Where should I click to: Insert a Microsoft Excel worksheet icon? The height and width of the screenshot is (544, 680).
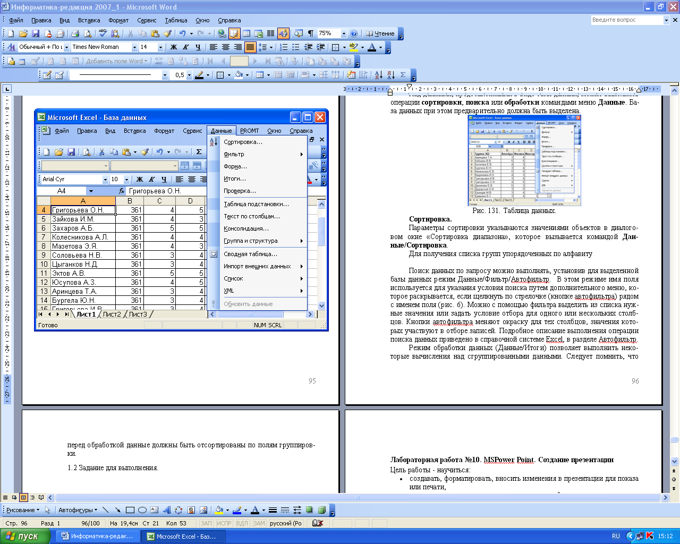[x=259, y=33]
